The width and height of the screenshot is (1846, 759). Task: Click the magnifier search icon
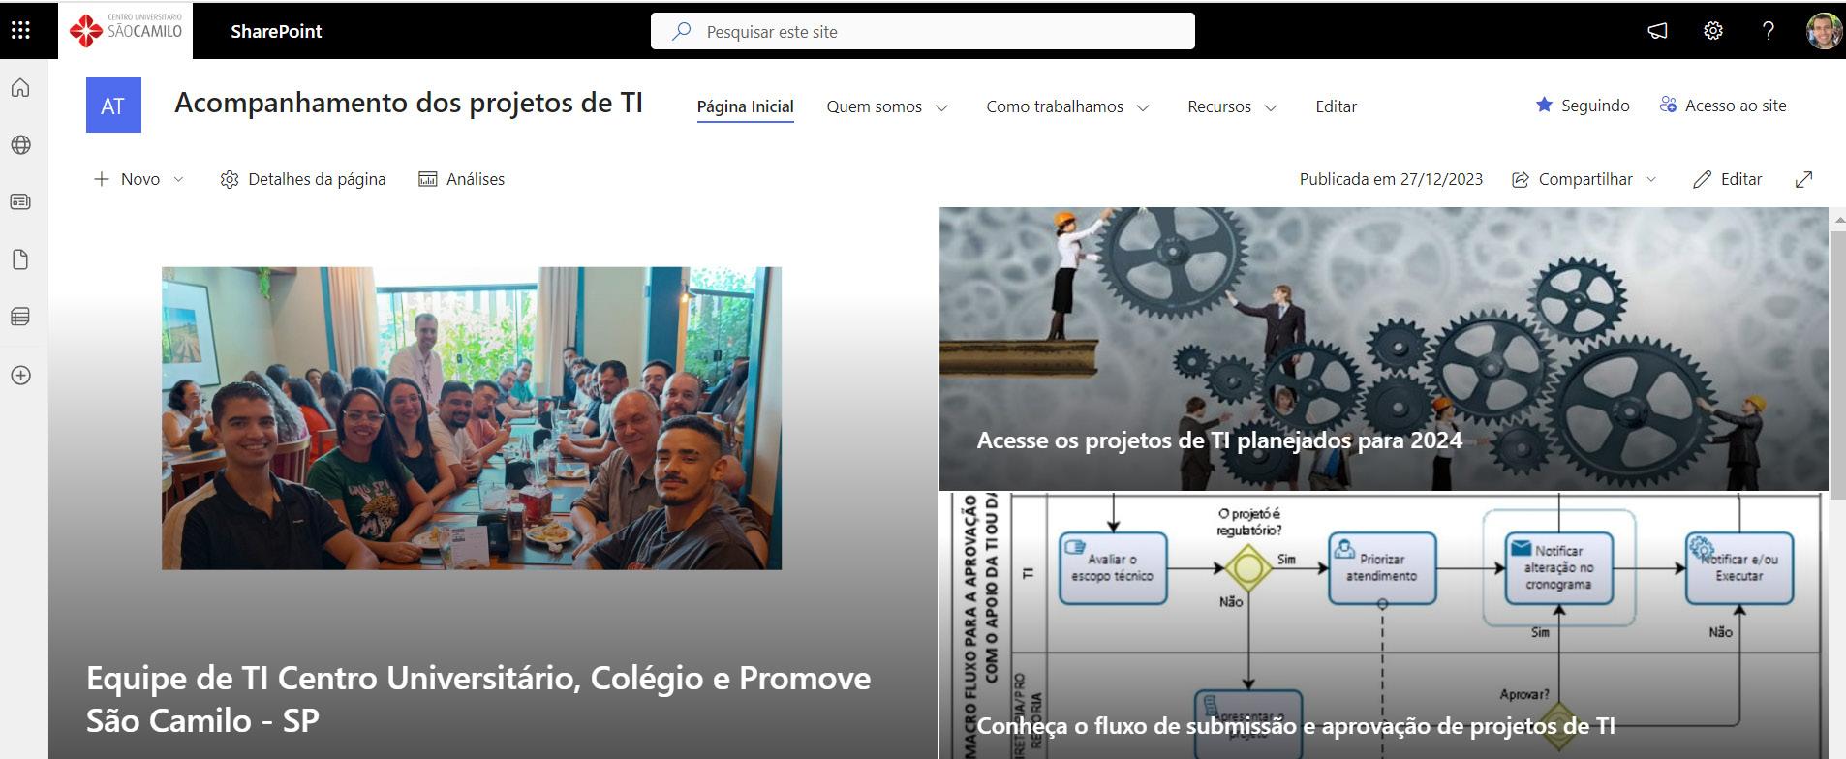click(682, 31)
